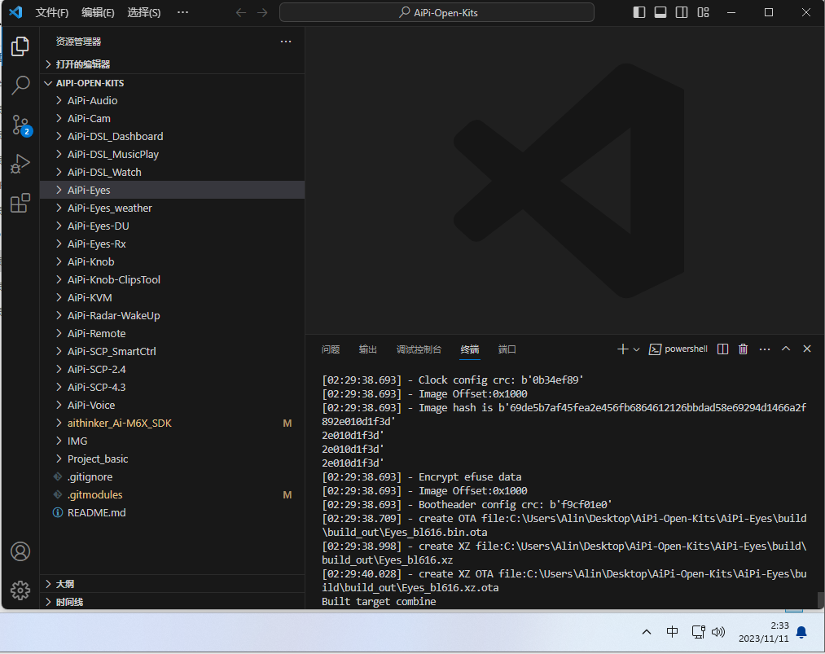Image resolution: width=825 pixels, height=654 pixels.
Task: Expand the 时间线 timeline section
Action: point(173,601)
